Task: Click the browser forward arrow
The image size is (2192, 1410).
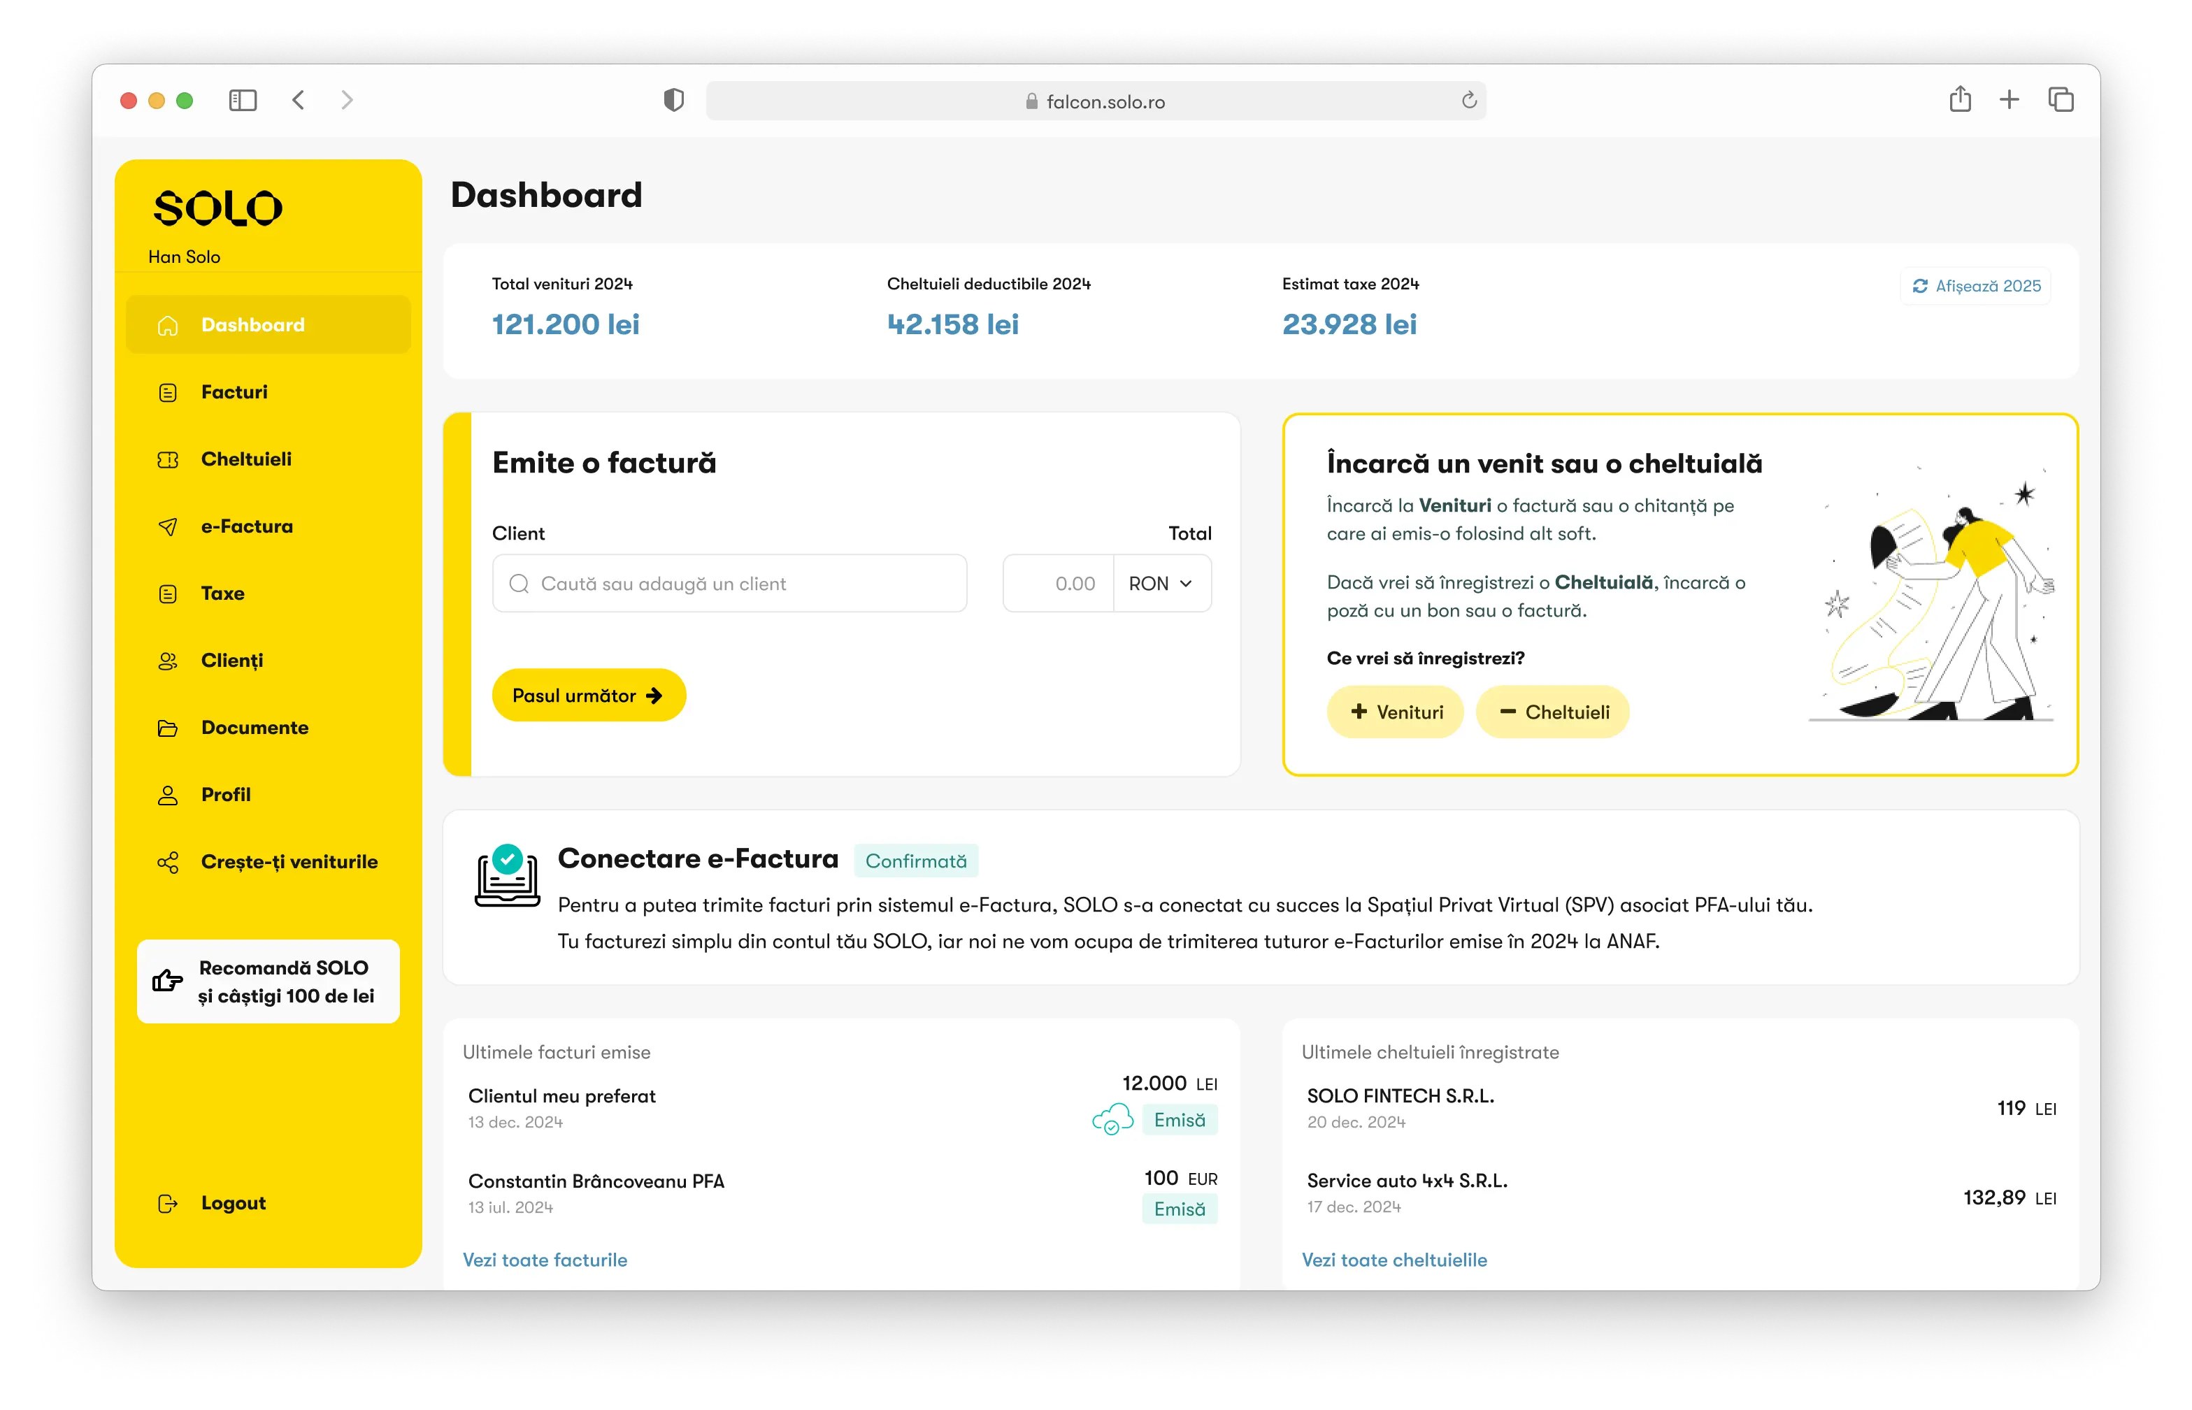Action: pos(347,100)
